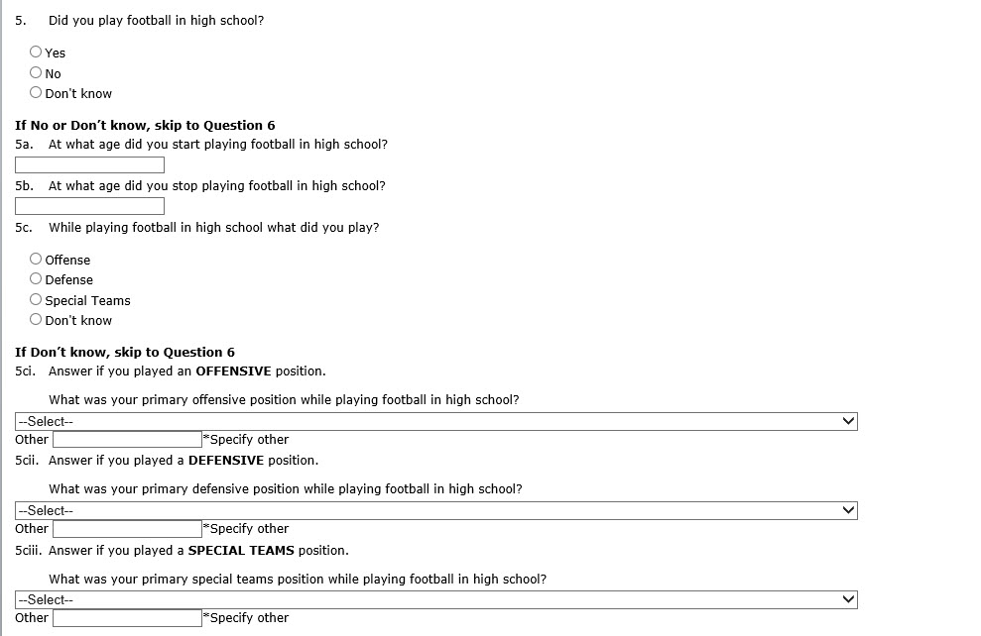
Task: Select Yes for playing high school football
Action: [37, 53]
